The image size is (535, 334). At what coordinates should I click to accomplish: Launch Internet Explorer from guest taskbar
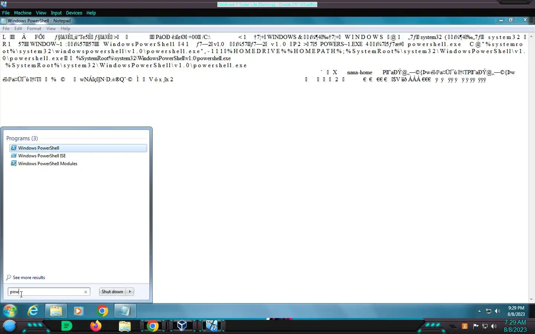(x=33, y=311)
